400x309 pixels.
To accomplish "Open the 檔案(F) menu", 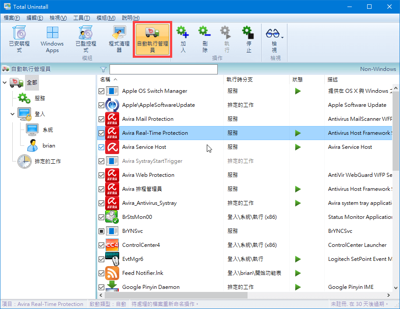I will tap(12, 18).
